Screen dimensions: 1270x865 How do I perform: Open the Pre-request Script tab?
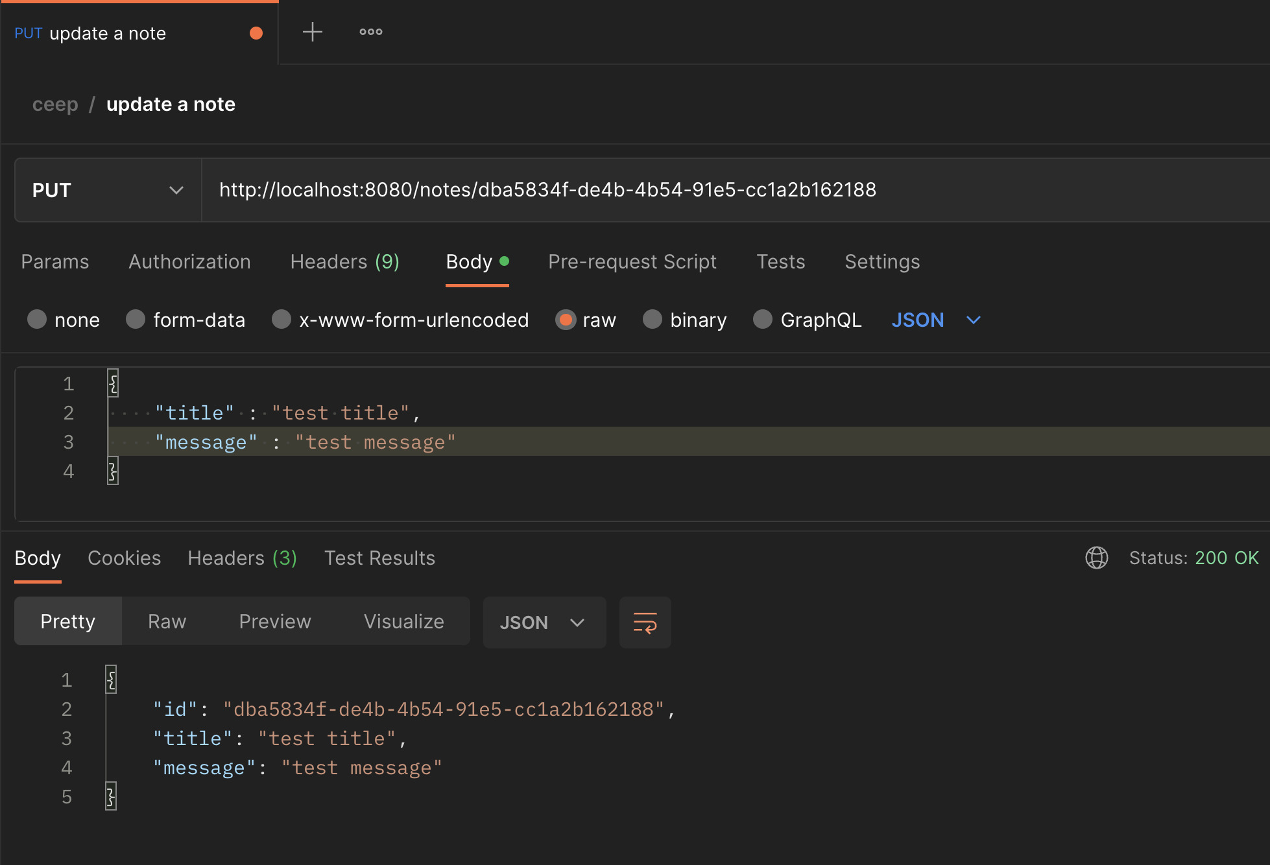(x=632, y=261)
